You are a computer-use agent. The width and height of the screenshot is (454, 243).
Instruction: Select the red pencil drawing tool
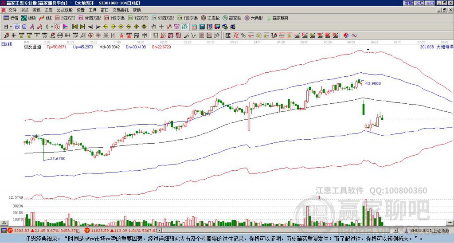[6, 35]
